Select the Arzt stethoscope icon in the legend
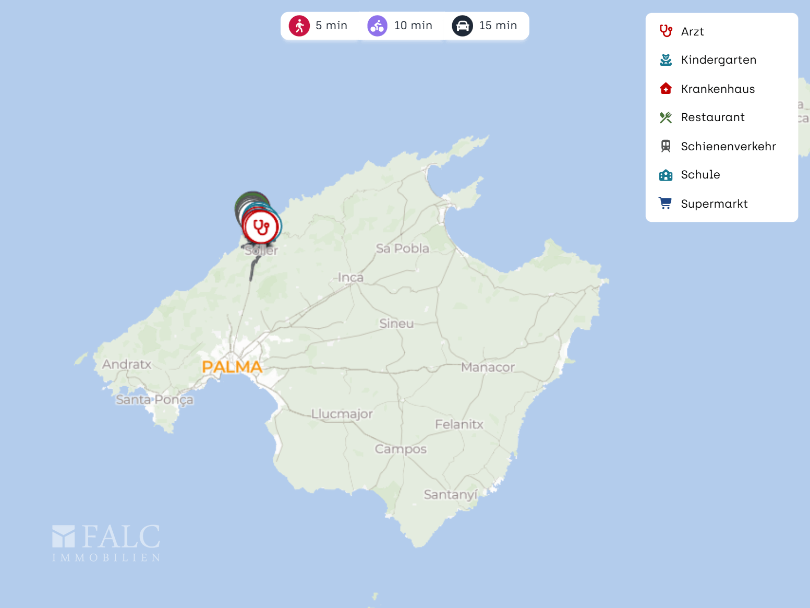This screenshot has width=810, height=608. [x=666, y=31]
